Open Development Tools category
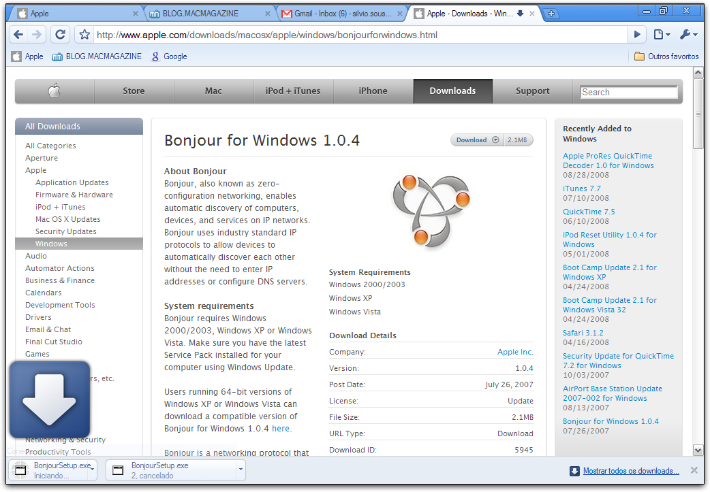Viewport: 710px width, 492px height. tap(60, 305)
